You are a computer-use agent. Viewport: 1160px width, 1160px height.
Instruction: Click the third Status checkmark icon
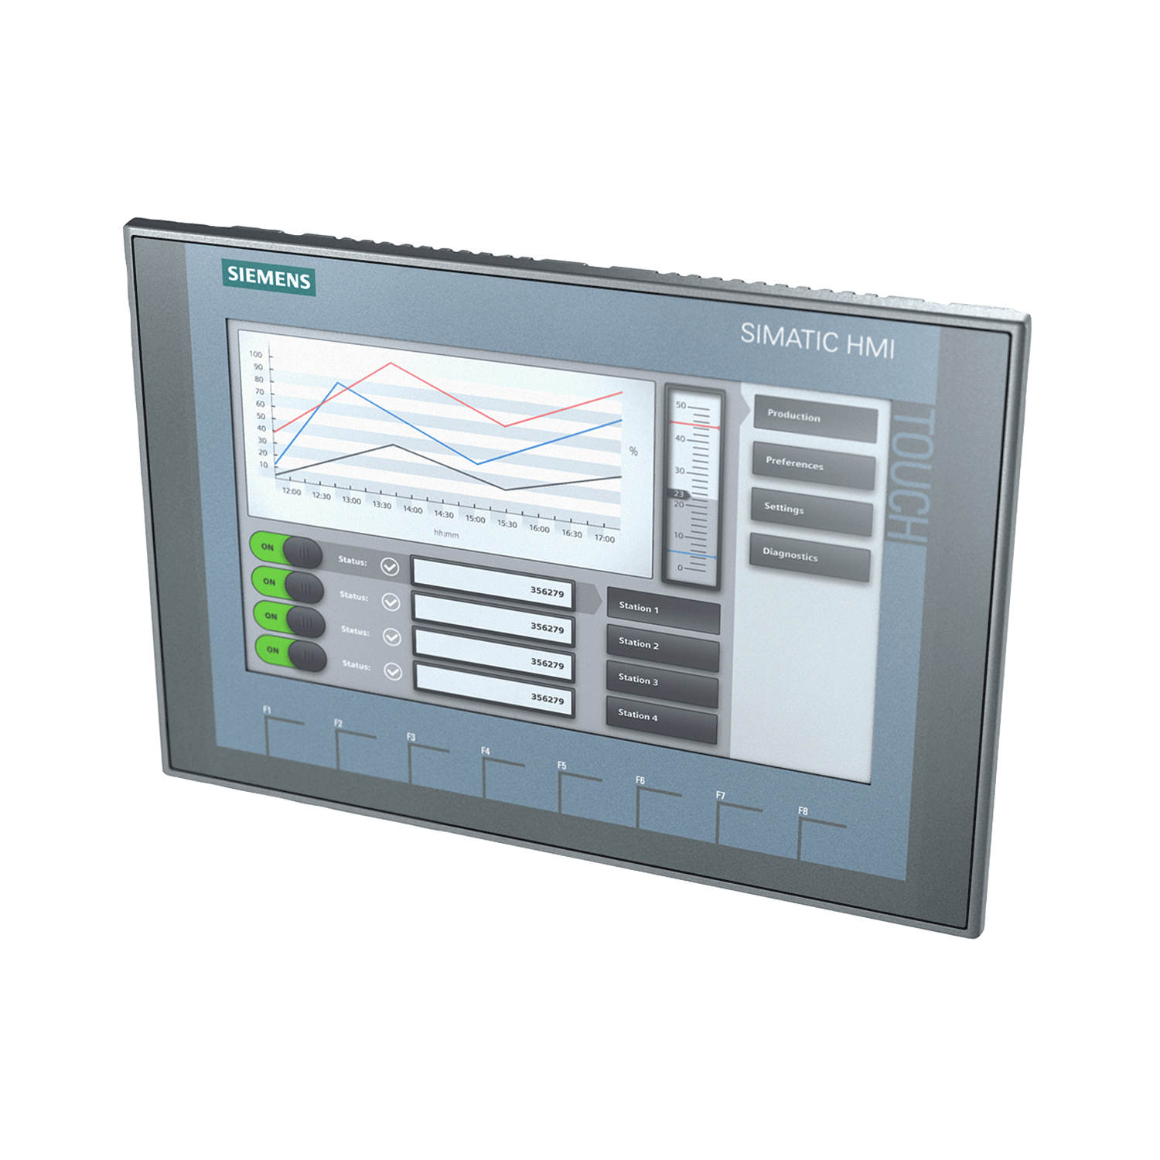coord(392,636)
